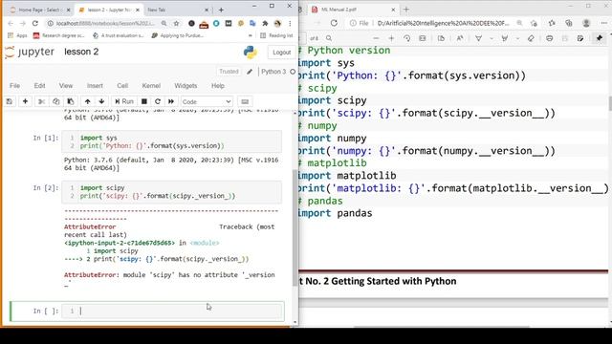This screenshot has height=344, width=612.
Task: Select the Draw tool in the PDF toolbar
Action: (478, 38)
